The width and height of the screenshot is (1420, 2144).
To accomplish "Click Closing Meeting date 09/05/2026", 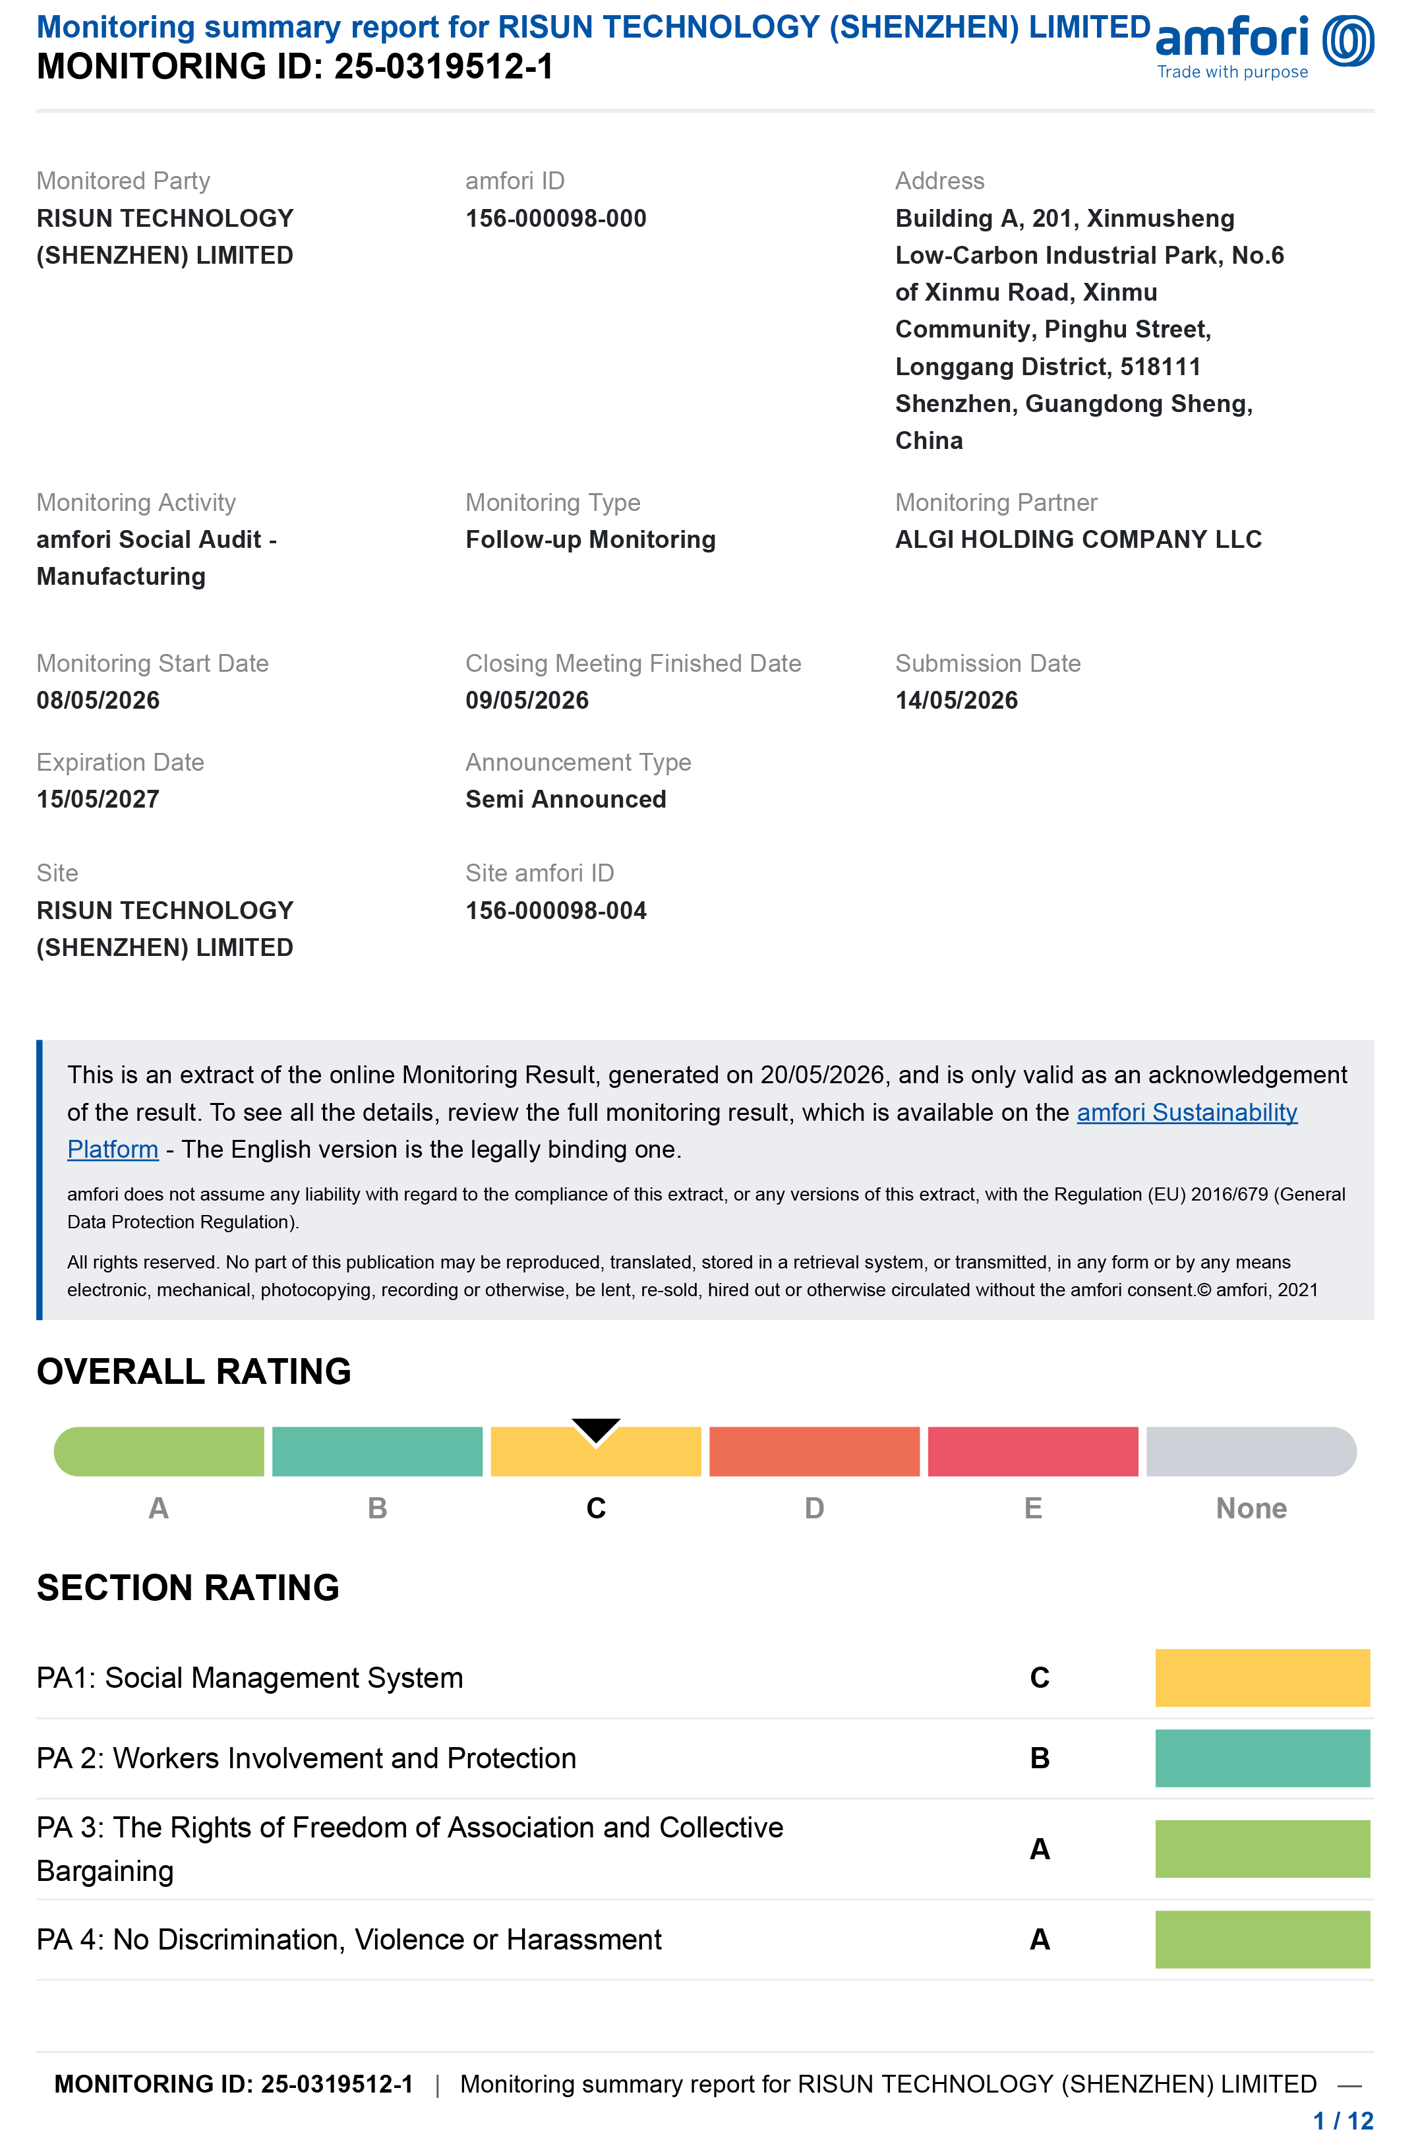I will pyautogui.click(x=527, y=700).
